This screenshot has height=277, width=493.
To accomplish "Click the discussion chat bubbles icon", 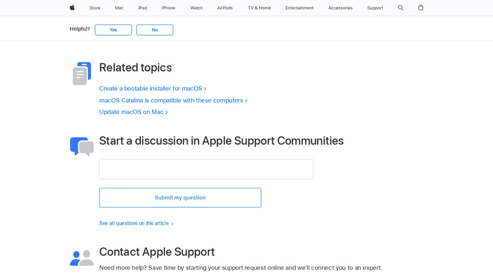I will click(82, 146).
